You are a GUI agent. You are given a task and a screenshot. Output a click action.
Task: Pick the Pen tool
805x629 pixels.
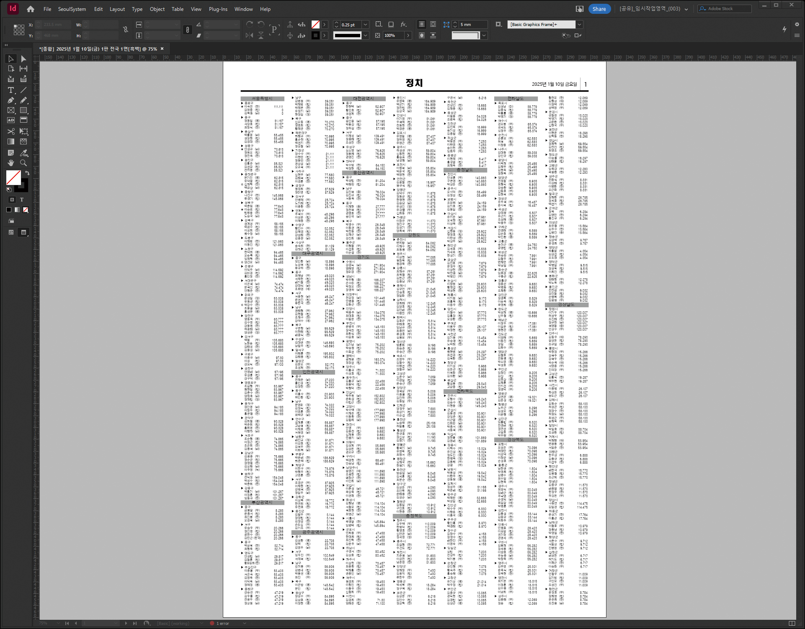pyautogui.click(x=11, y=100)
